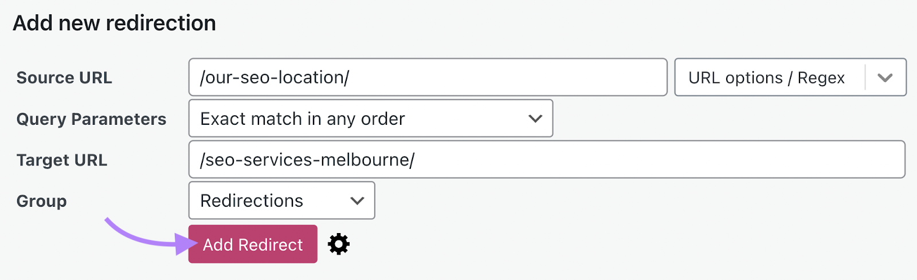Click the Target URL label
The image size is (917, 280).
coord(62,160)
